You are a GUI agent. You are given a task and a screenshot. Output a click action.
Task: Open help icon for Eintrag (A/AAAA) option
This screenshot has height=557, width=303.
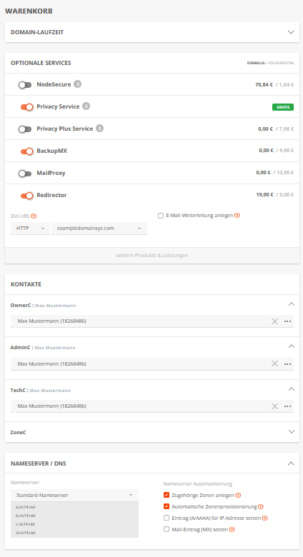(264, 518)
